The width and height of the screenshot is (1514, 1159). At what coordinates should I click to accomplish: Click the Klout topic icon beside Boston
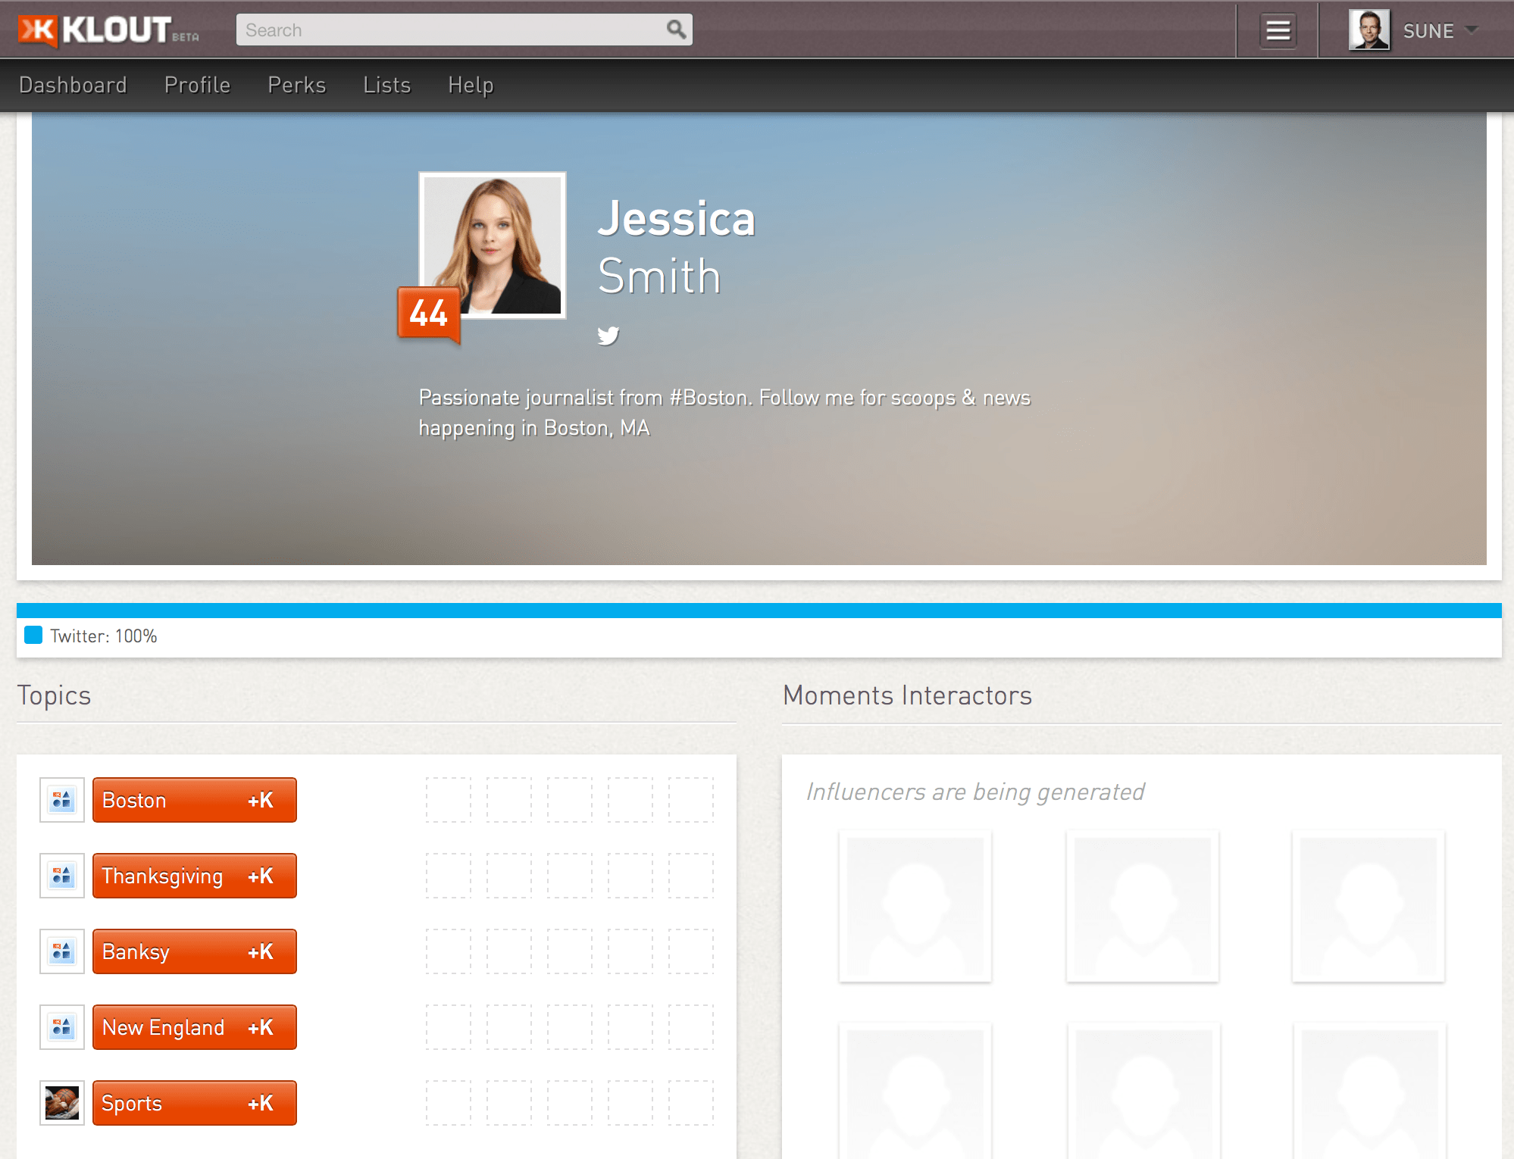pyautogui.click(x=61, y=799)
